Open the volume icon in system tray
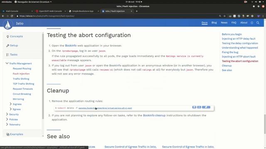The image size is (266, 149). [x=256, y=2]
